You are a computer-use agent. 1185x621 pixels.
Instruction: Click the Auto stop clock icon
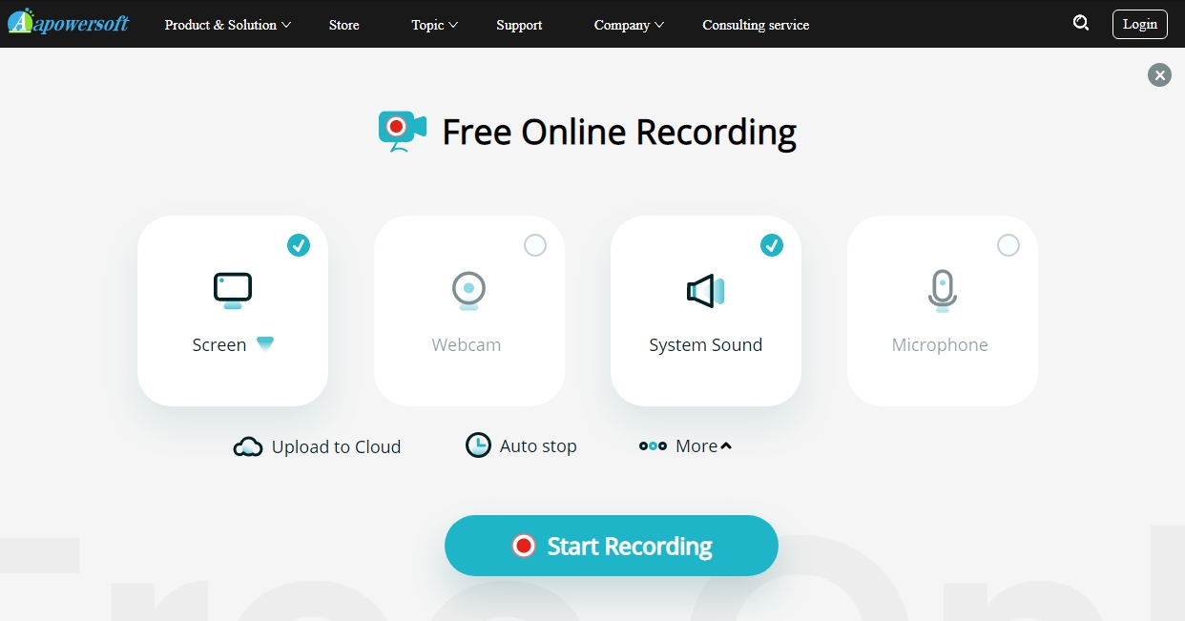477,445
